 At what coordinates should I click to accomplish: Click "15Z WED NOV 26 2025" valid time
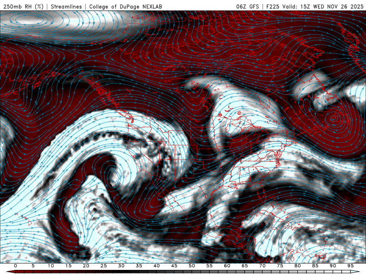point(332,6)
